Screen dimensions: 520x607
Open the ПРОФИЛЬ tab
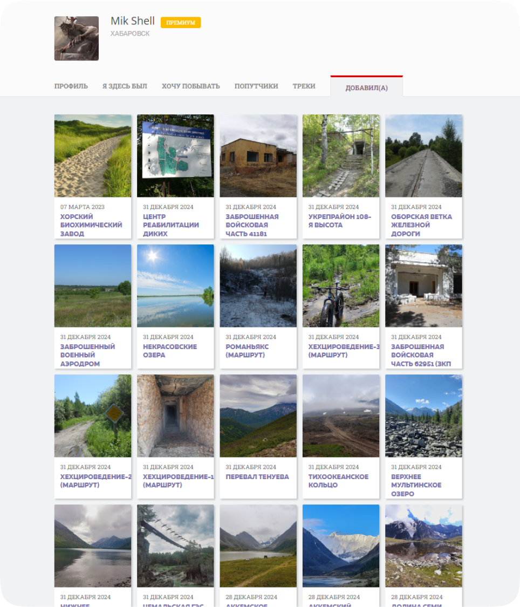[71, 86]
